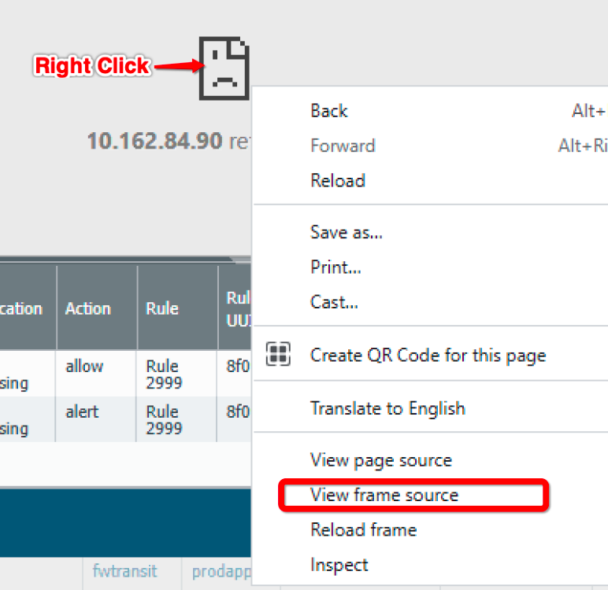608x590 pixels.
Task: Choose Create QR Code for this page
Action: point(428,356)
